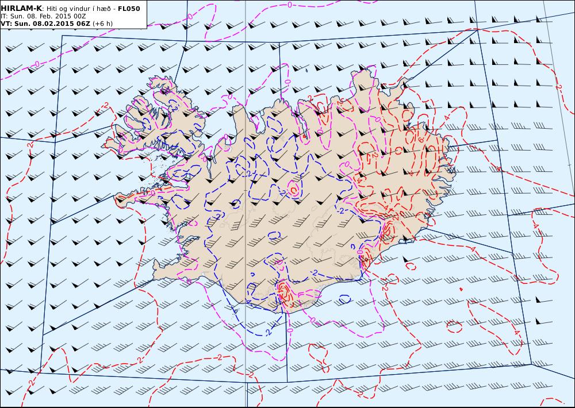Click the red '6' isotherm label over east Iceland
This screenshot has width=575, height=408.
(x=421, y=140)
